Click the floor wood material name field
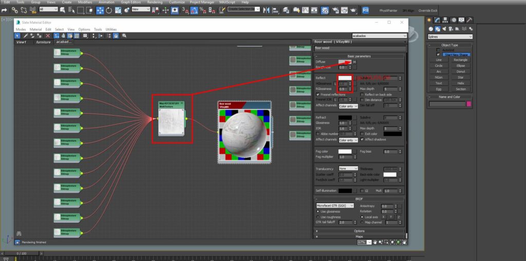526x261 pixels. coord(360,48)
